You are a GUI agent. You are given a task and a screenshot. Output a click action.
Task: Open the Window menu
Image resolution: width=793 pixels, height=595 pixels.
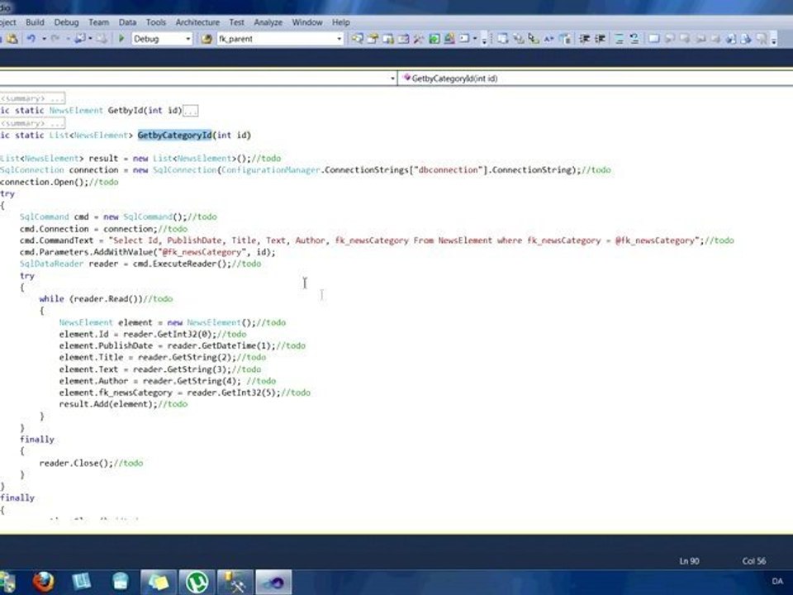pyautogui.click(x=307, y=22)
